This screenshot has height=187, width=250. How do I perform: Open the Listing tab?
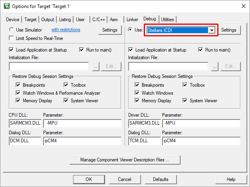[65, 20]
